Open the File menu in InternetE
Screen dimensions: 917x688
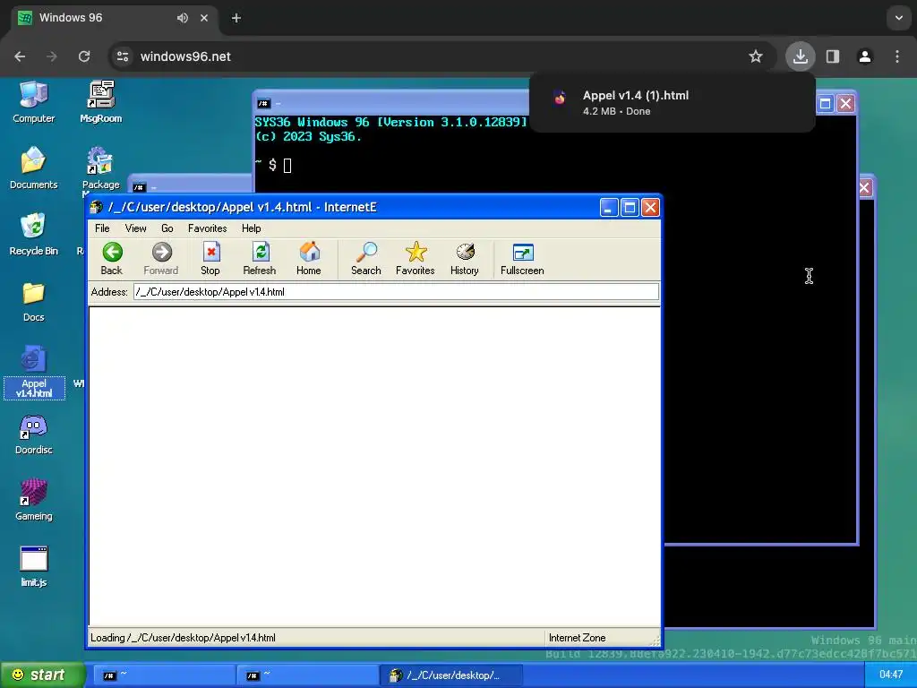(x=102, y=228)
